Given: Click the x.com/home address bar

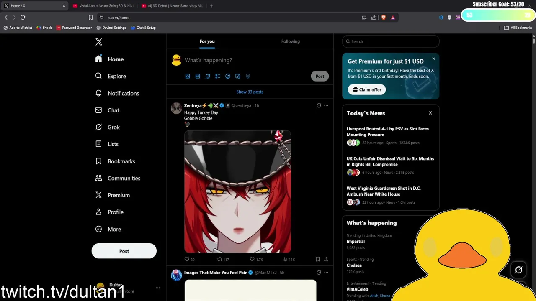Looking at the screenshot, I should [x=230, y=18].
